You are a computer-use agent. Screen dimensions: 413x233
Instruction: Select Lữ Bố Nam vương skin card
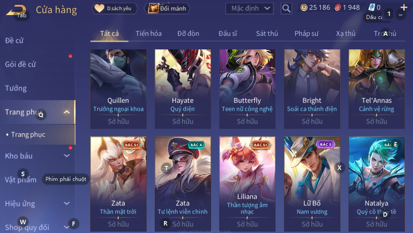pos(312,184)
